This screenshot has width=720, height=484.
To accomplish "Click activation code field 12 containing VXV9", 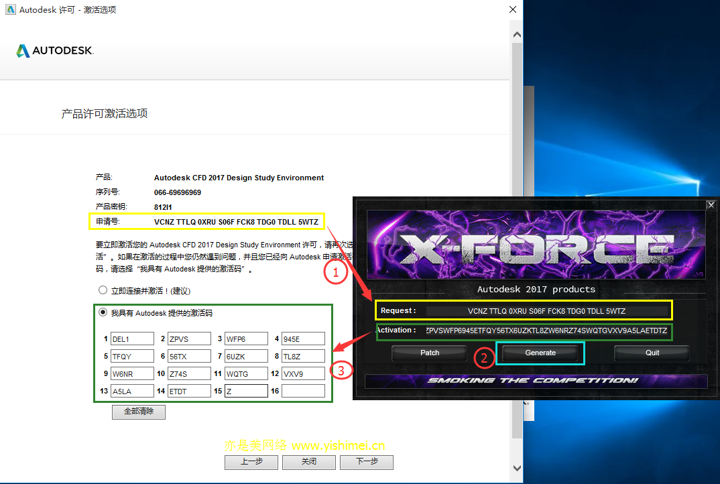I will coord(303,374).
